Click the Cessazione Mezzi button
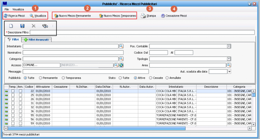Image resolution: width=260 pixels, height=139 pixels. 174,16
